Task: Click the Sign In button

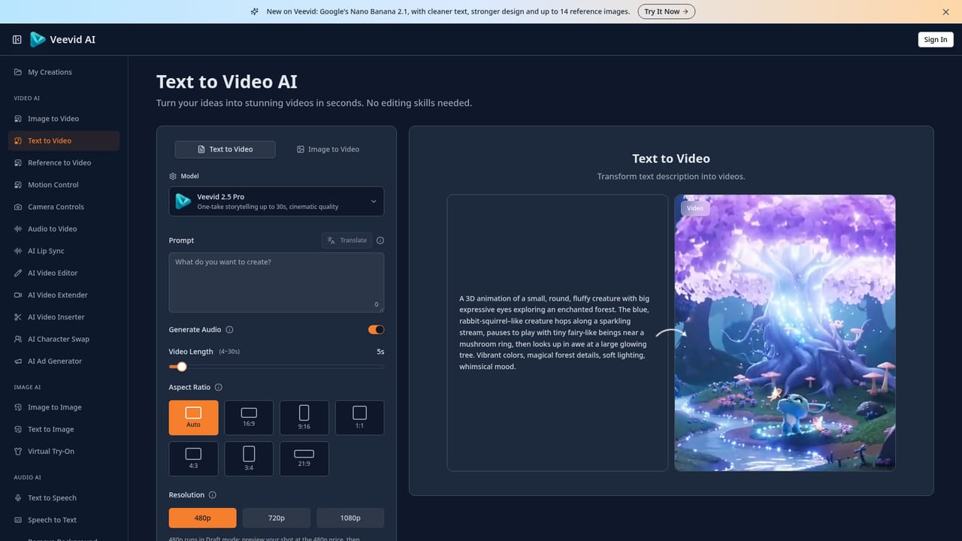Action: 936,40
